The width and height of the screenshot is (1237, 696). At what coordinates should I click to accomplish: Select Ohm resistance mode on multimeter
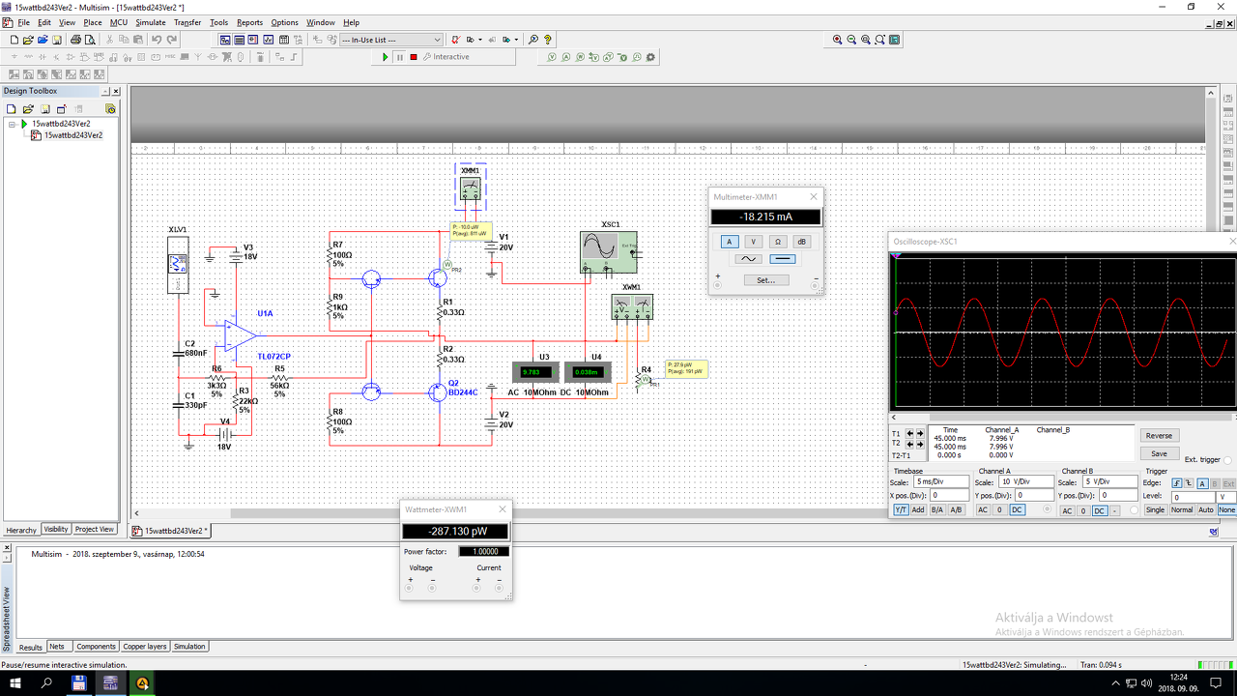[x=777, y=242]
